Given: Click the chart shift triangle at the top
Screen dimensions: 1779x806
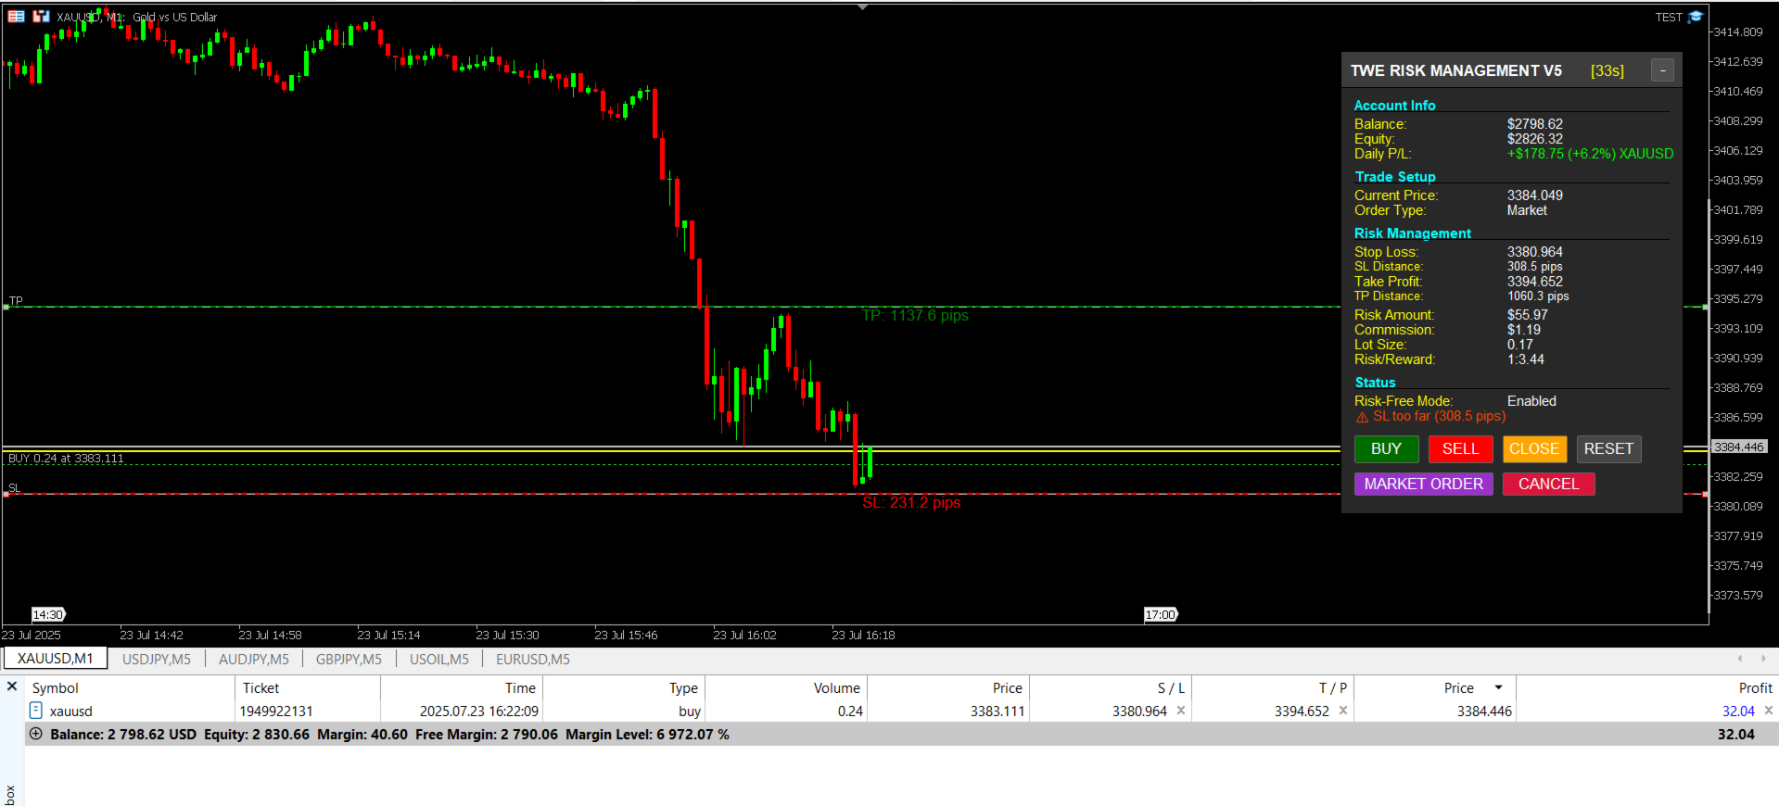Looking at the screenshot, I should point(863,7).
